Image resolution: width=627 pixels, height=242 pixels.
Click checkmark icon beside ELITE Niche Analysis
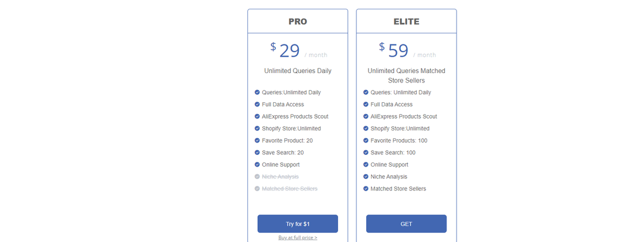[366, 177]
